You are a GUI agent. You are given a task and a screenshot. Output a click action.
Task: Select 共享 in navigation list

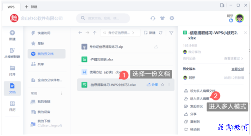click(47, 64)
